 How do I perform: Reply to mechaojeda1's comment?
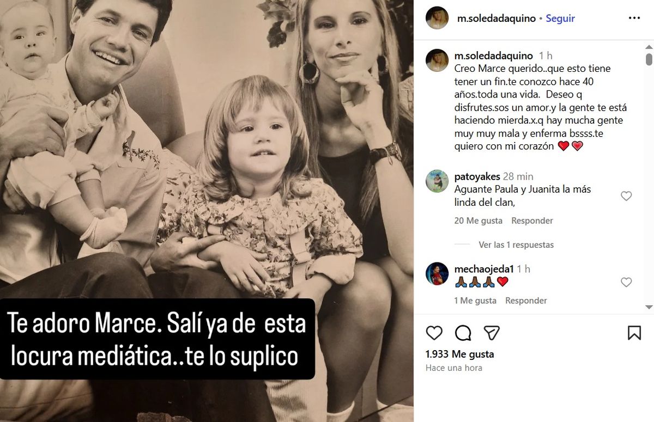tap(526, 301)
